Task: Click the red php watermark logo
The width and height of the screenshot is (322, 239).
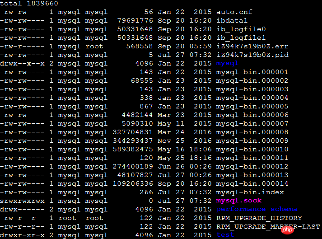Action: 287,230
